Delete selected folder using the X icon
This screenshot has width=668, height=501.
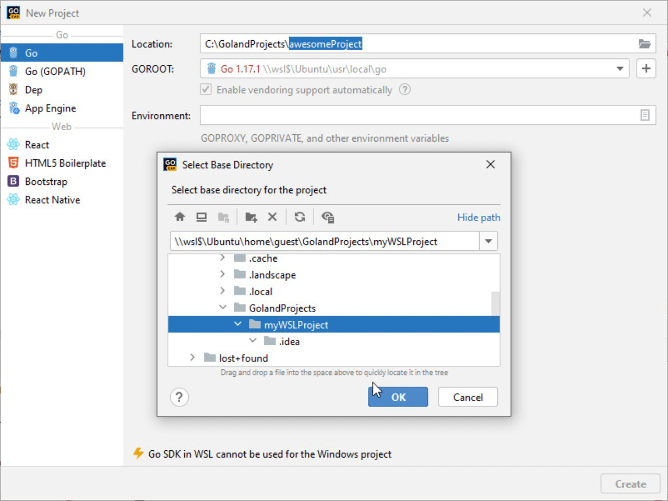[272, 216]
